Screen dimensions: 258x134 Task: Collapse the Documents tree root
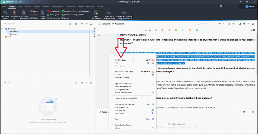tap(2, 29)
